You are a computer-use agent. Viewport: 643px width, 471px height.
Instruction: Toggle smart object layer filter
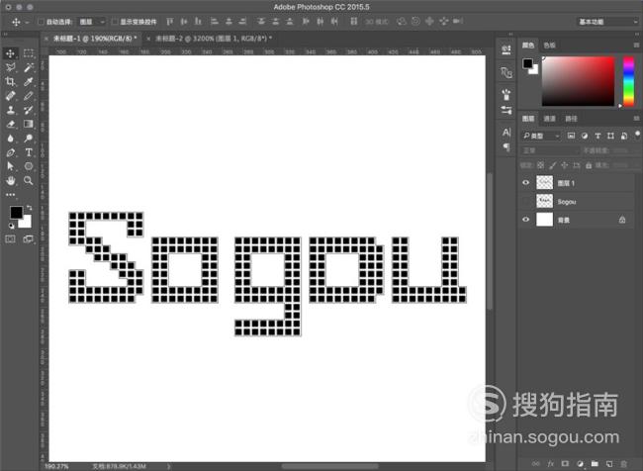624,136
